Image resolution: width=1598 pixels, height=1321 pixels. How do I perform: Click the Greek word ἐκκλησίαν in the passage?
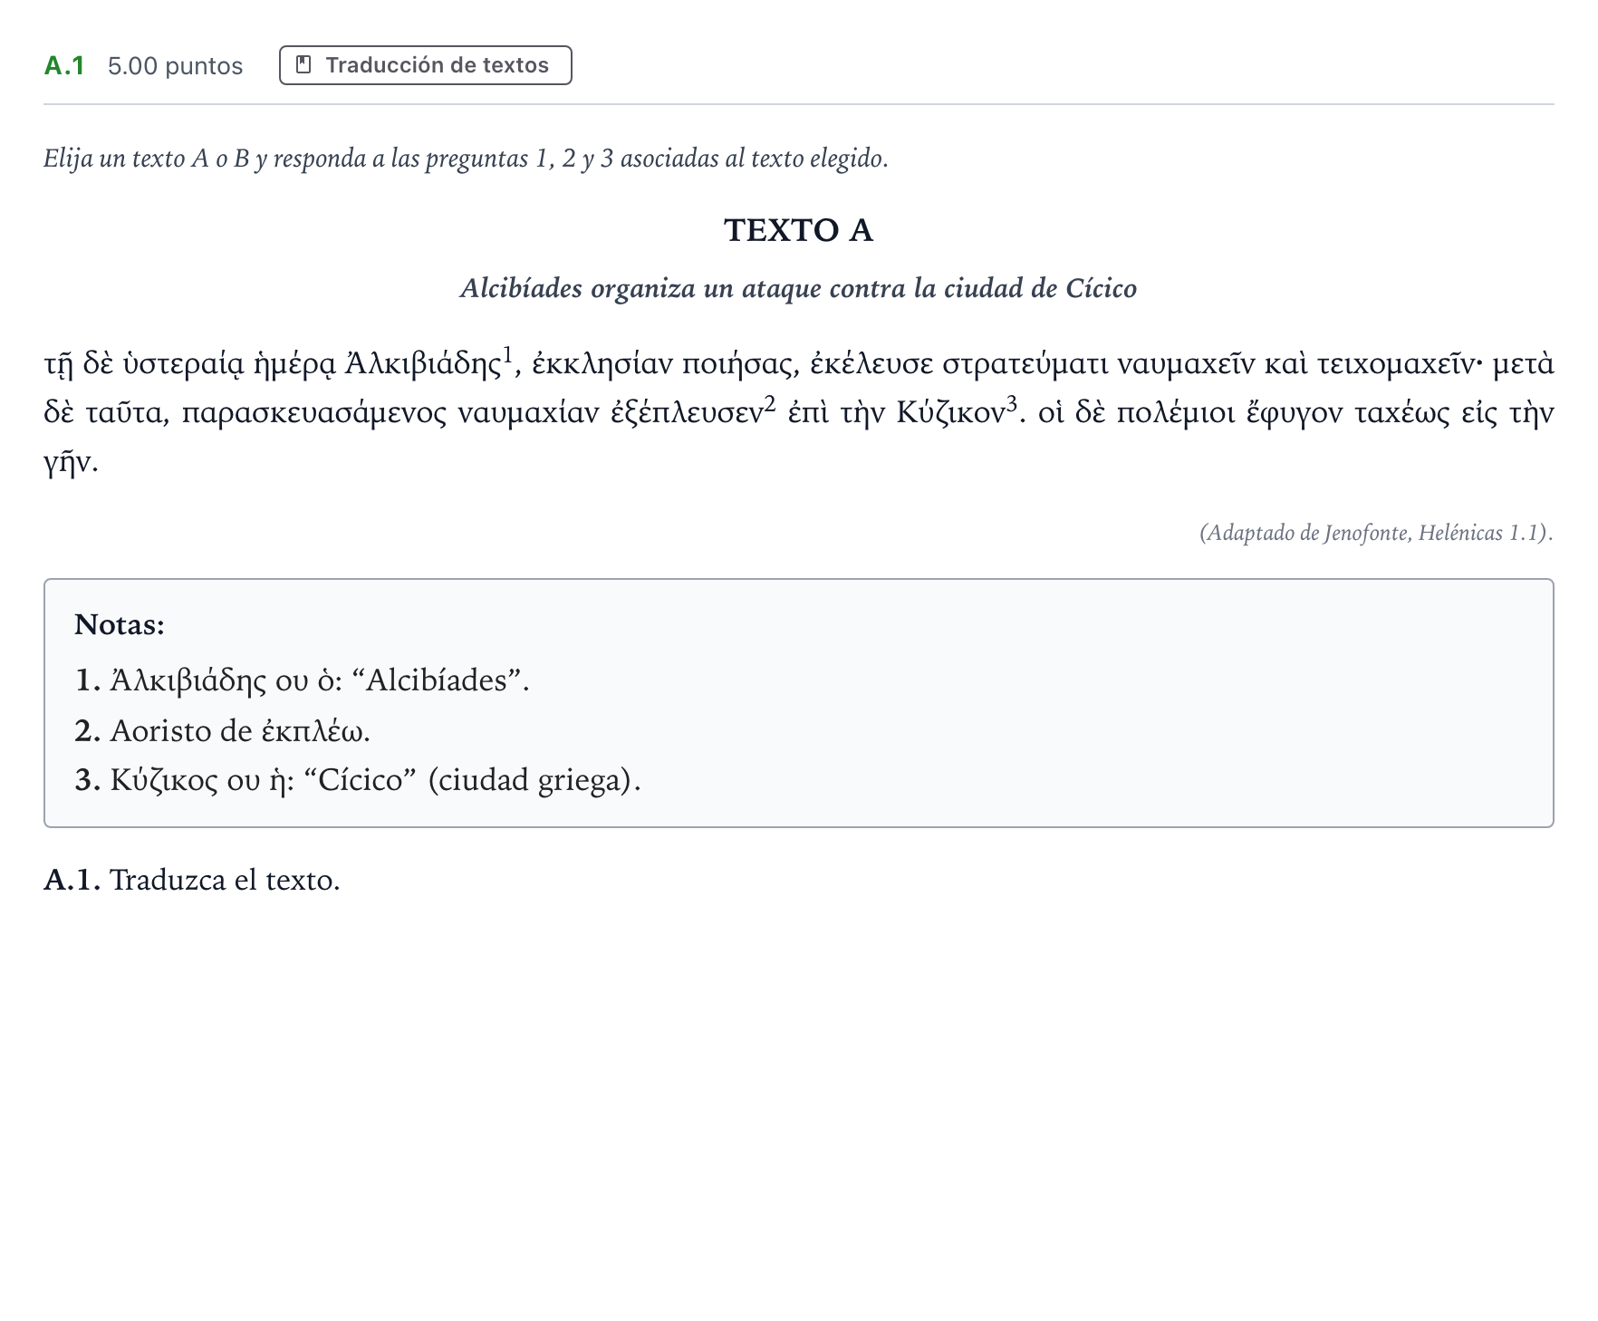click(602, 364)
